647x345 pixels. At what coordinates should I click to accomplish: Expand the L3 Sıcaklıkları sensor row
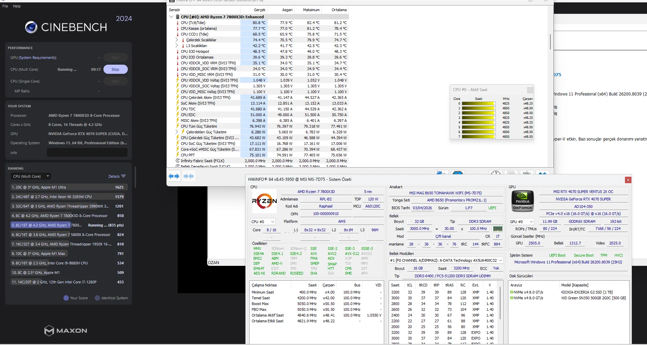tap(177, 46)
